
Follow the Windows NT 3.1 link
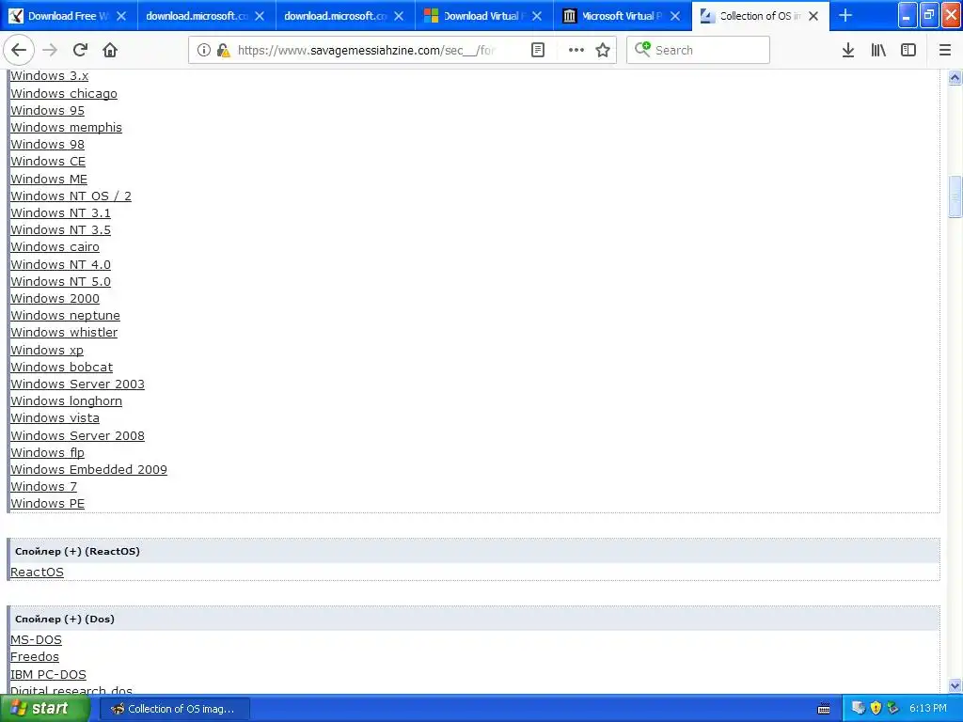61,212
